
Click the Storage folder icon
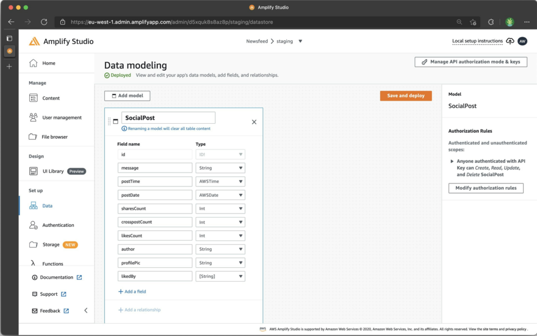tap(33, 244)
